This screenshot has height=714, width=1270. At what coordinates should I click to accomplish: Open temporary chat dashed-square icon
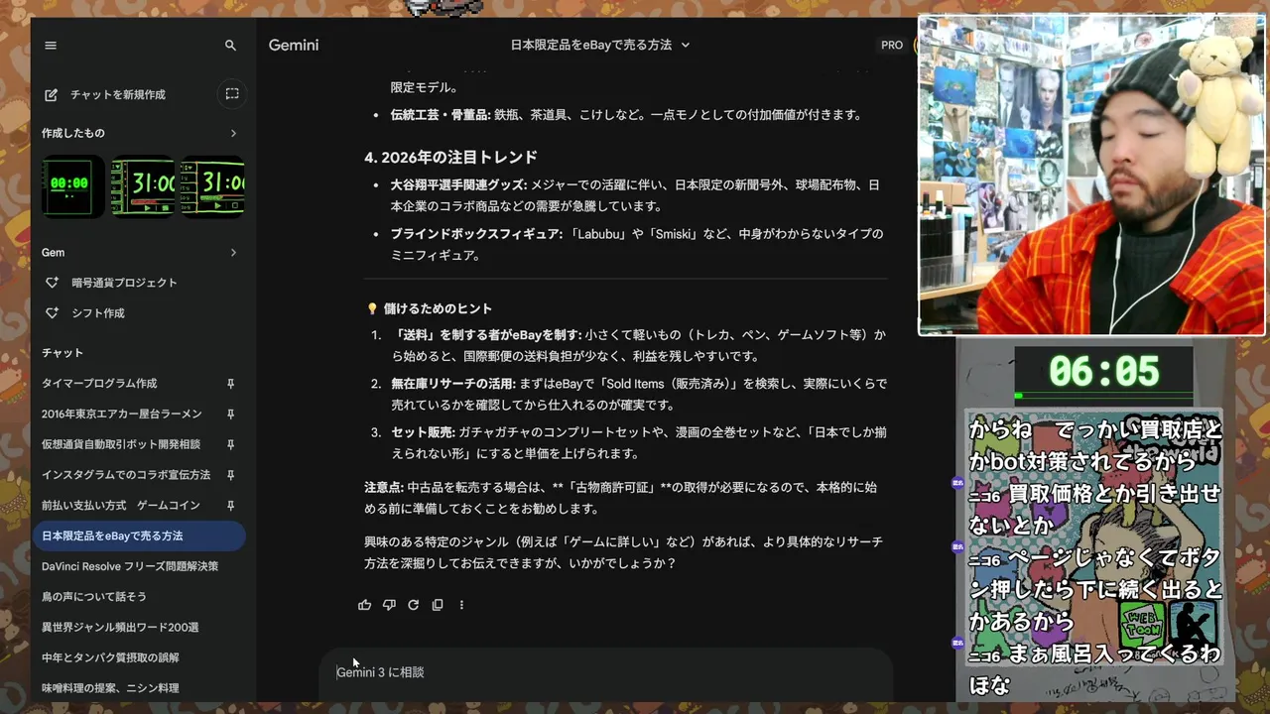point(231,94)
